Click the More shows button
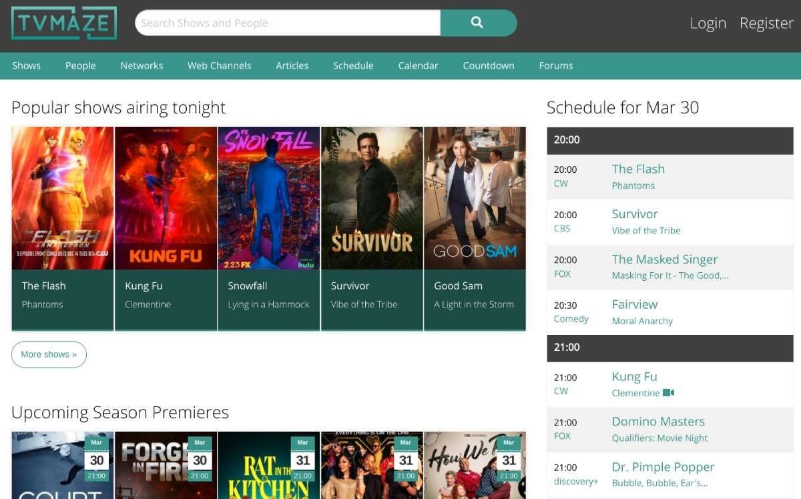The width and height of the screenshot is (801, 499). pyautogui.click(x=49, y=354)
